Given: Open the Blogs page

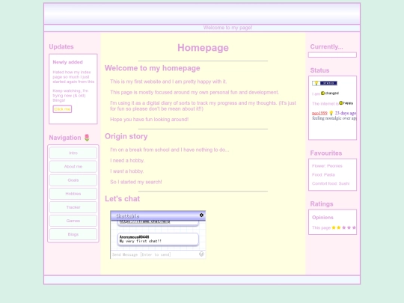Looking at the screenshot, I should 73,234.
